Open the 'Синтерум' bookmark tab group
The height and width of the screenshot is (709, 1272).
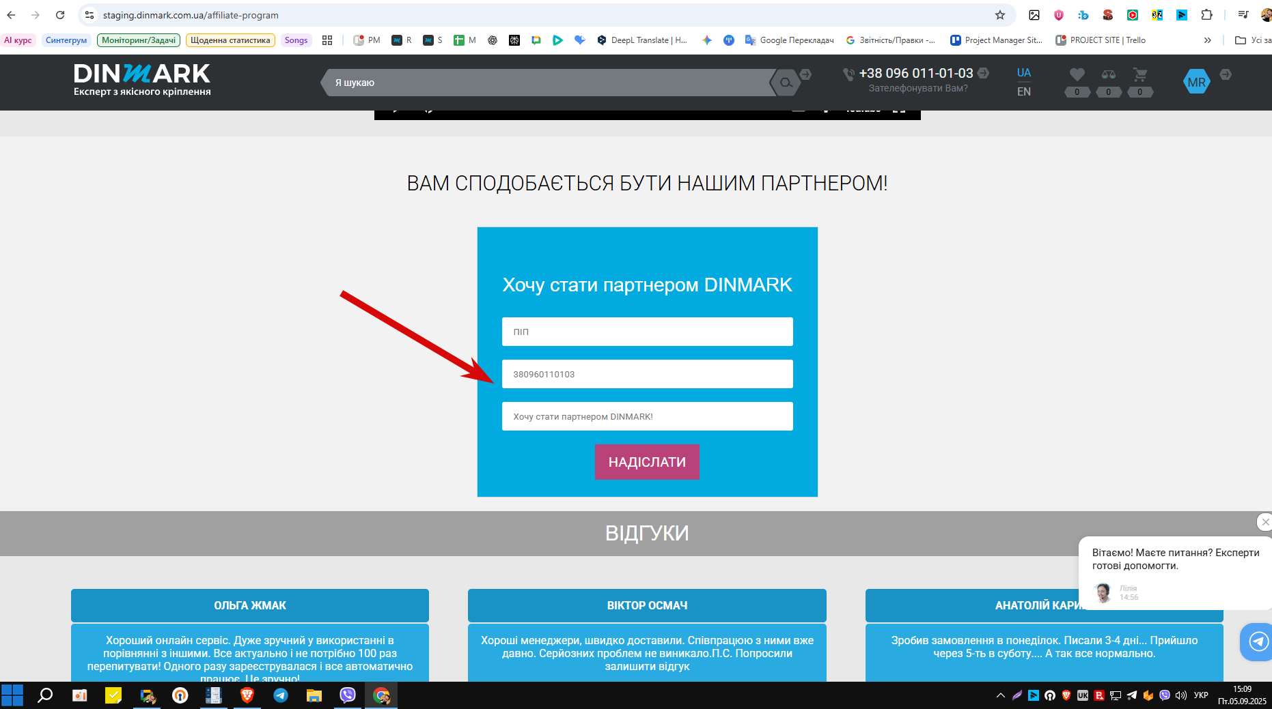pyautogui.click(x=66, y=40)
